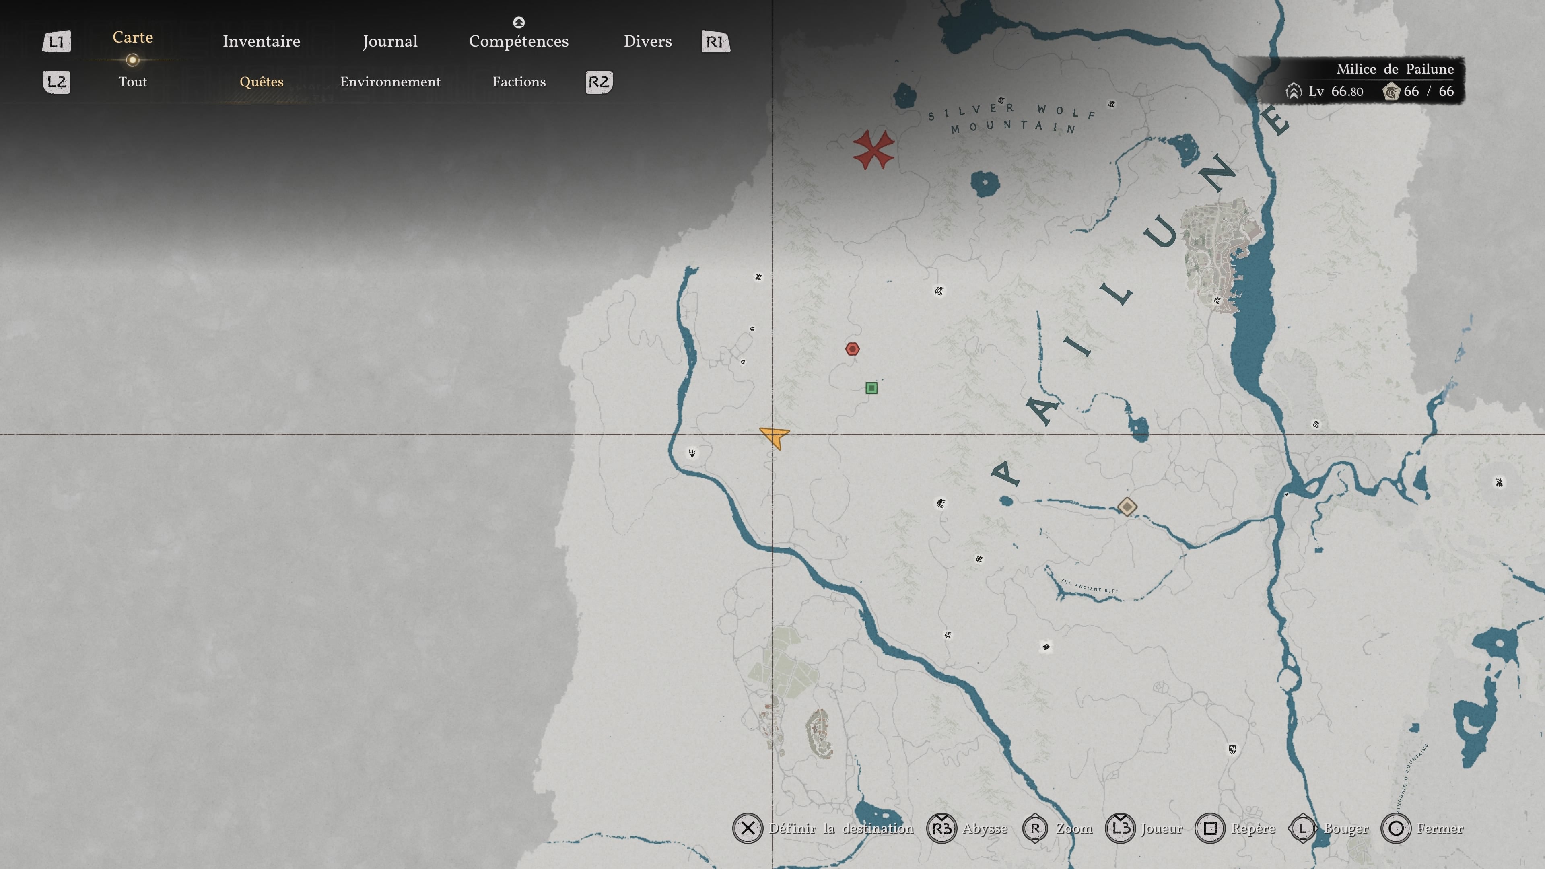
Task: Select the red hexagon quest marker
Action: (x=852, y=349)
